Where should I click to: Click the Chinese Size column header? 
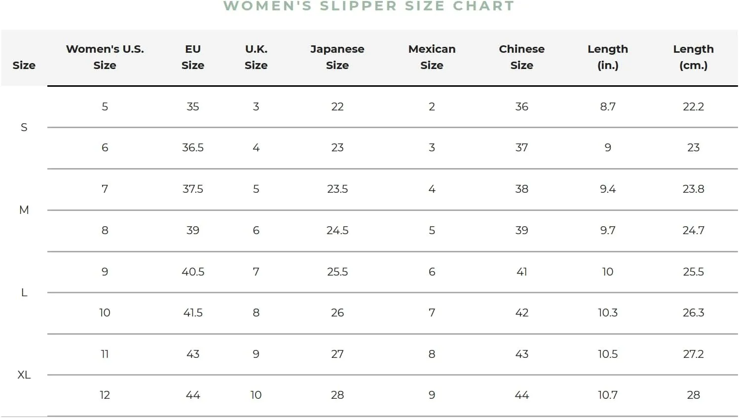[521, 57]
